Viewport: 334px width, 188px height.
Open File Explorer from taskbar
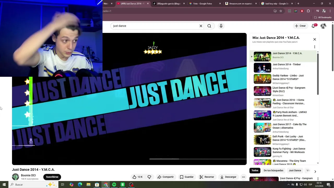tap(88, 185)
